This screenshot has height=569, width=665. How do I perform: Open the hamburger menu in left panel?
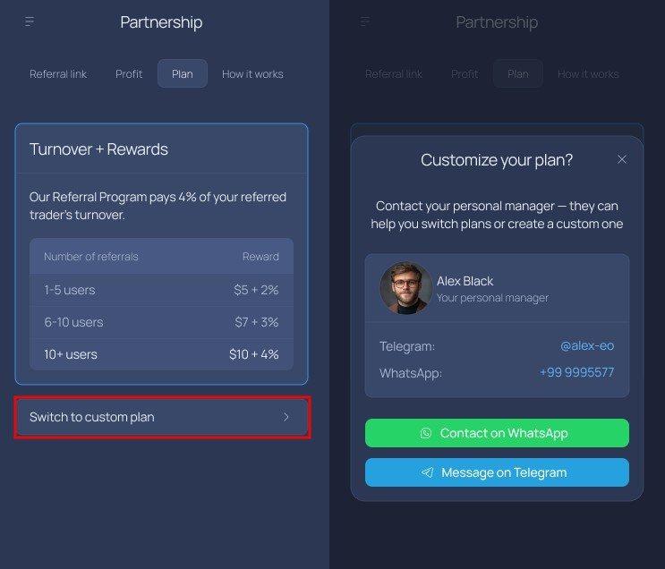(30, 21)
